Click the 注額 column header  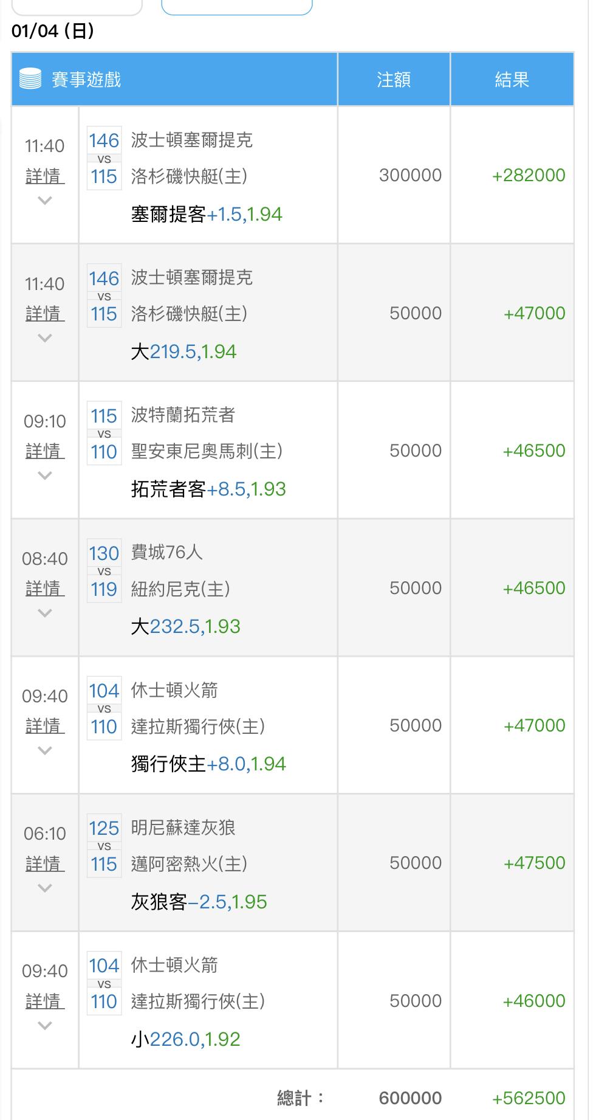394,80
